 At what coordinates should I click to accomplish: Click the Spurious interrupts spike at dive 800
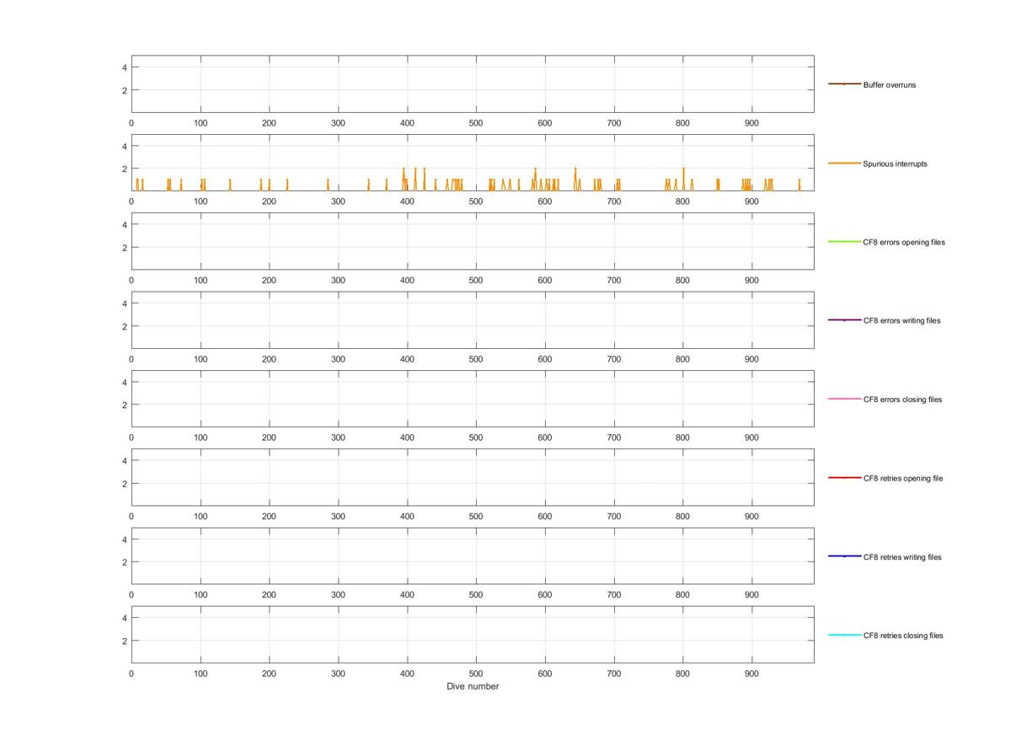point(683,179)
